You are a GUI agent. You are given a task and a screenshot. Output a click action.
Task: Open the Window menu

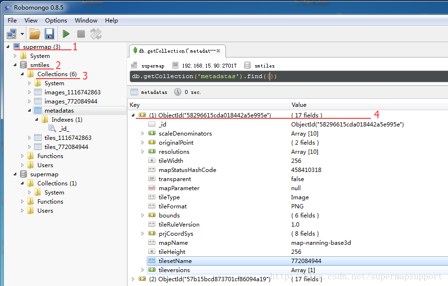pyautogui.click(x=86, y=21)
